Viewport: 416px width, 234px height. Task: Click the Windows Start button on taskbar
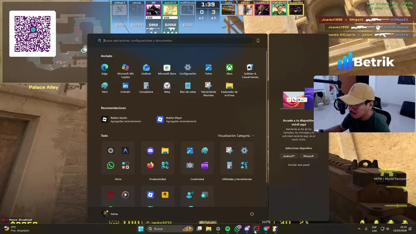[141, 229]
